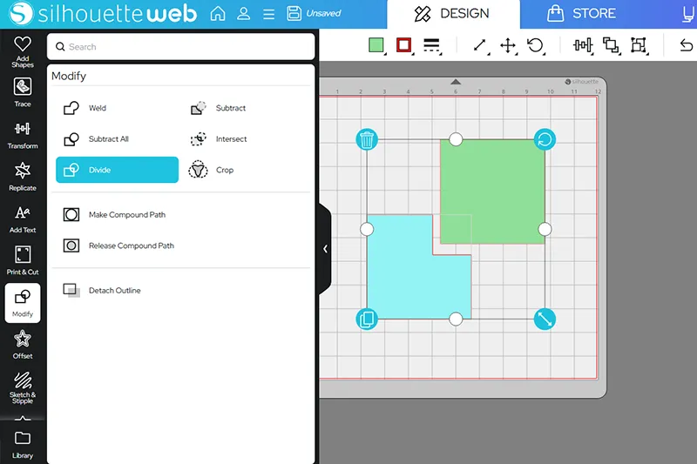The width and height of the screenshot is (697, 464).
Task: Select the Transform tool
Action: pyautogui.click(x=23, y=135)
